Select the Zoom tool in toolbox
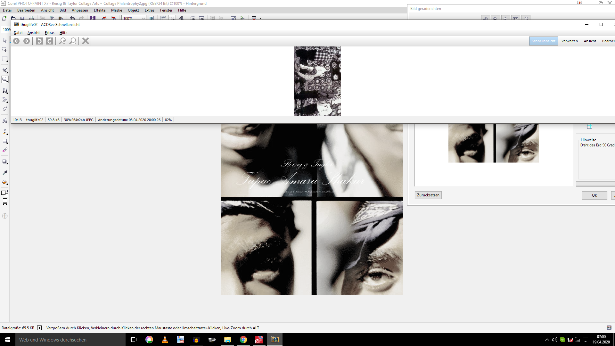The image size is (615, 346). (x=5, y=79)
